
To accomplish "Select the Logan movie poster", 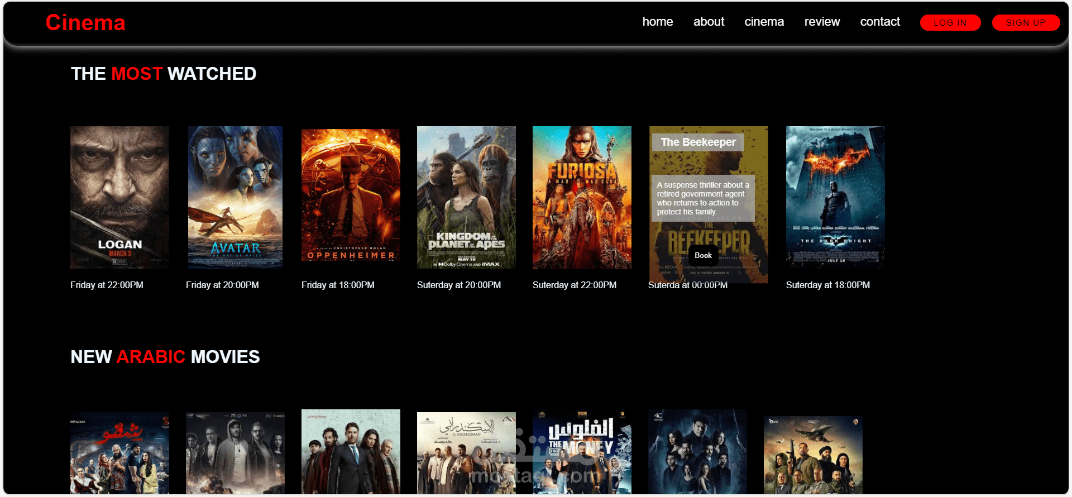I will pos(119,197).
